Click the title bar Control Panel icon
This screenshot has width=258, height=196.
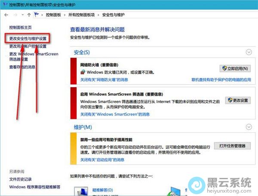3,4
